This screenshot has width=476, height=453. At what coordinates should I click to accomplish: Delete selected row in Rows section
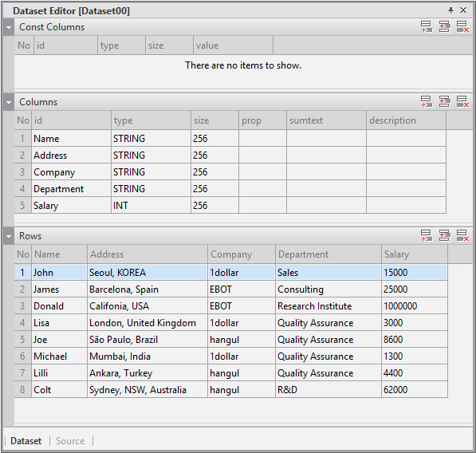[462, 235]
